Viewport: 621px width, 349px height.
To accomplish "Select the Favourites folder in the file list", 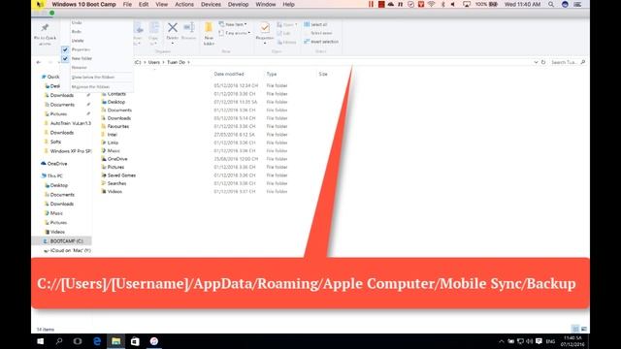I will click(x=115, y=126).
